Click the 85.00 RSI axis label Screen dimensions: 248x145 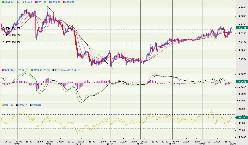(242, 109)
